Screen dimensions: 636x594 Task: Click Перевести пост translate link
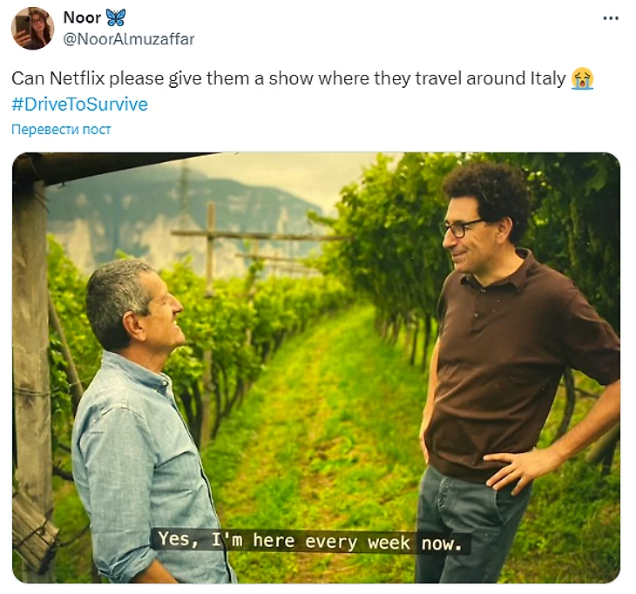pyautogui.click(x=61, y=130)
